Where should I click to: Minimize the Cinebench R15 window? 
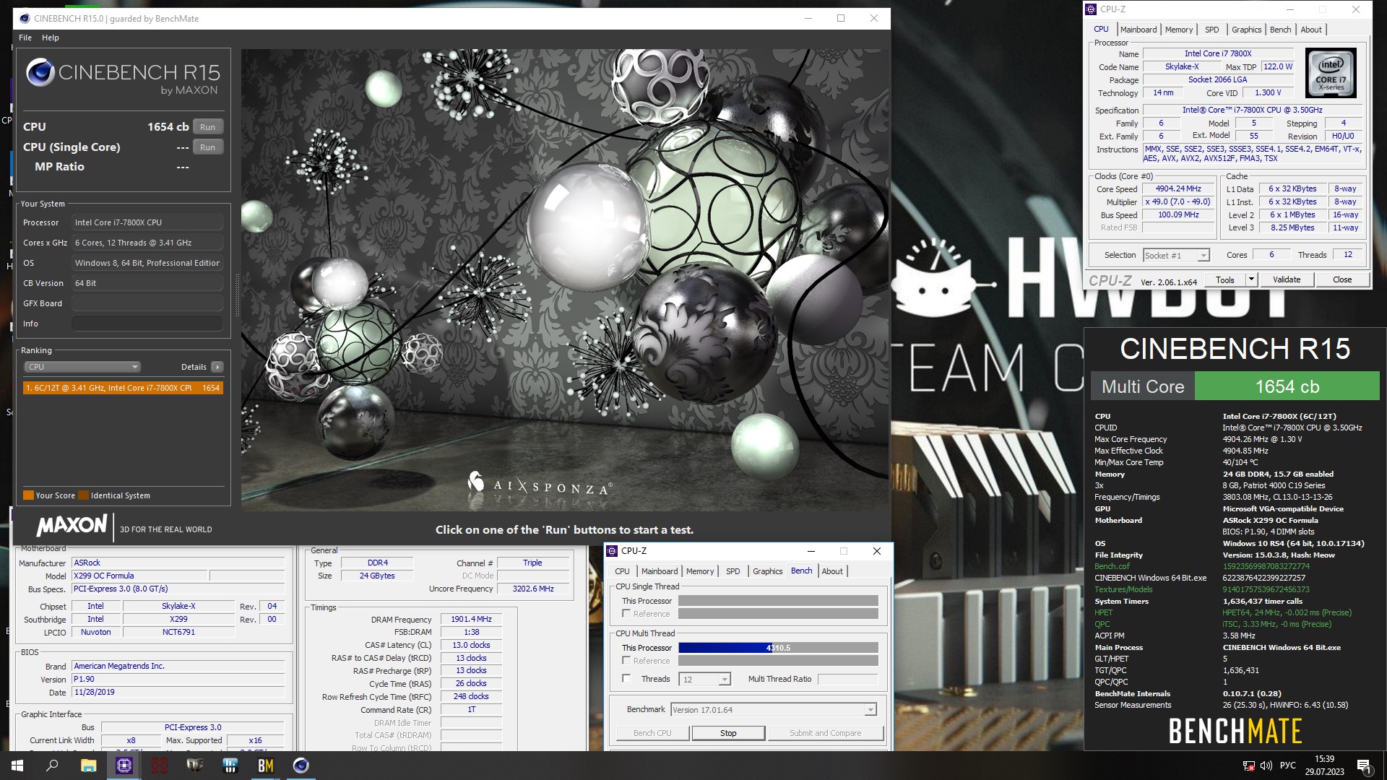coord(808,18)
